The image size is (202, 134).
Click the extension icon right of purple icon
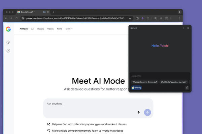point(148,18)
